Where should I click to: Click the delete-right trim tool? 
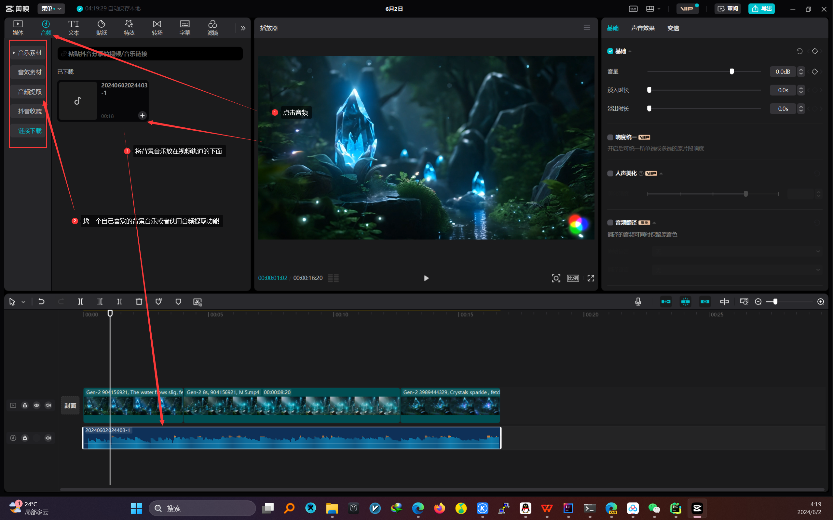tap(119, 302)
